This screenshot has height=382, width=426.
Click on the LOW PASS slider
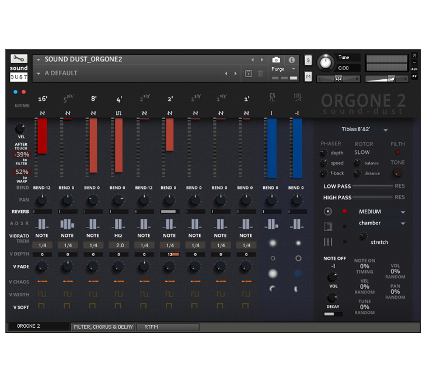pyautogui.click(x=372, y=186)
